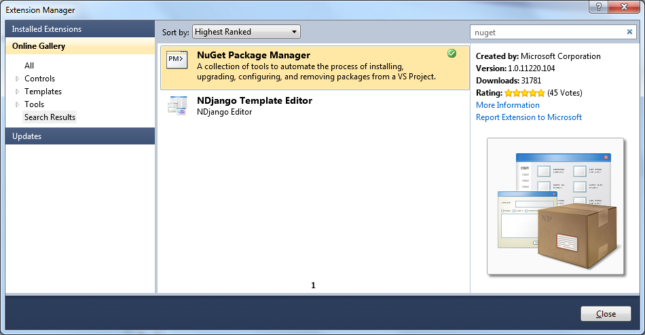Screen dimensions: 645x335
Task: Select the Online Gallery section
Action: coord(39,46)
